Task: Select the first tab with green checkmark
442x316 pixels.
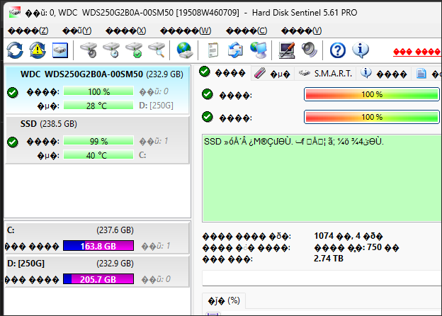Action: click(x=222, y=73)
